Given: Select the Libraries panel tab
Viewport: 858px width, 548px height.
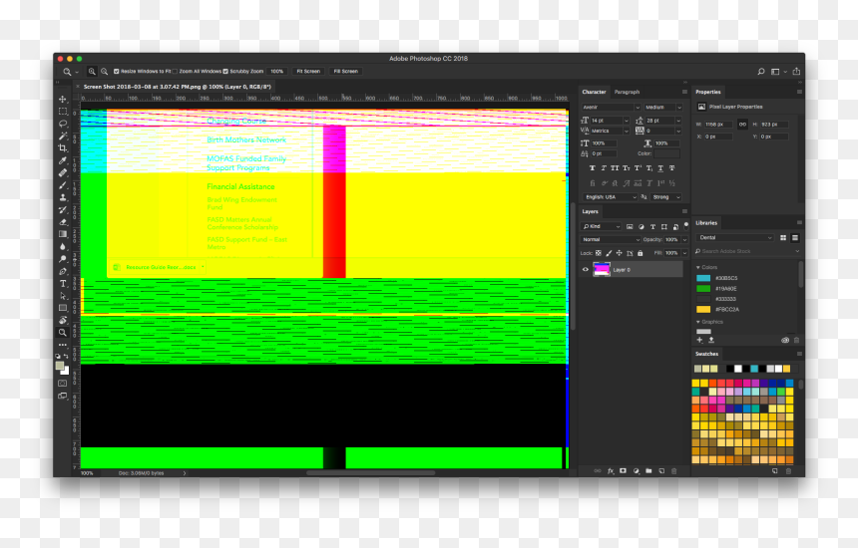Looking at the screenshot, I should 706,223.
